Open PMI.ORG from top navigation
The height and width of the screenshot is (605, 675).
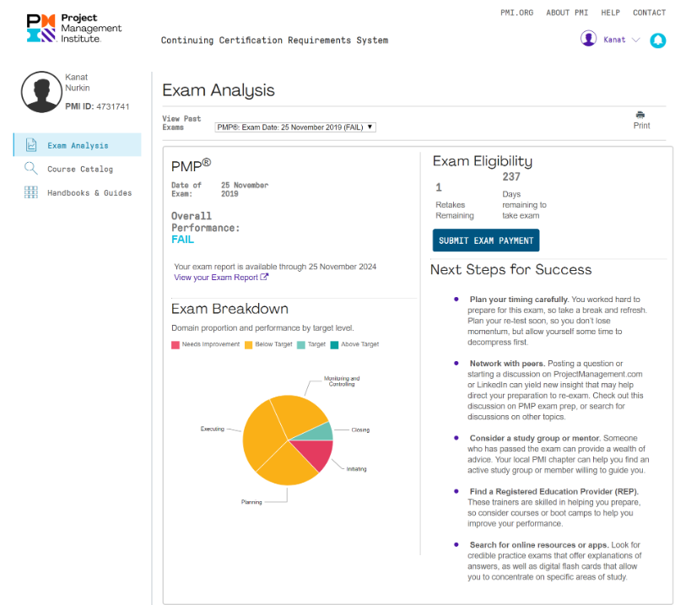(516, 13)
